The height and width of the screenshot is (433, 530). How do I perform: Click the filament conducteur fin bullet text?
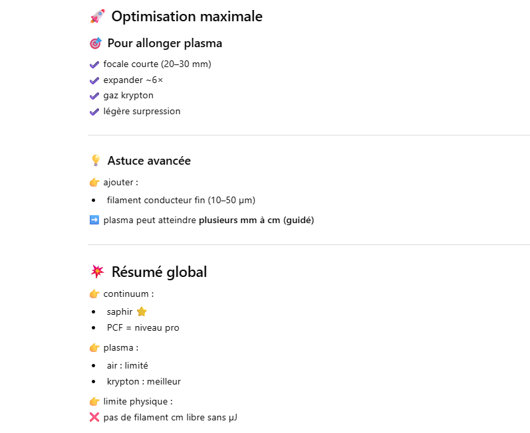click(x=181, y=200)
